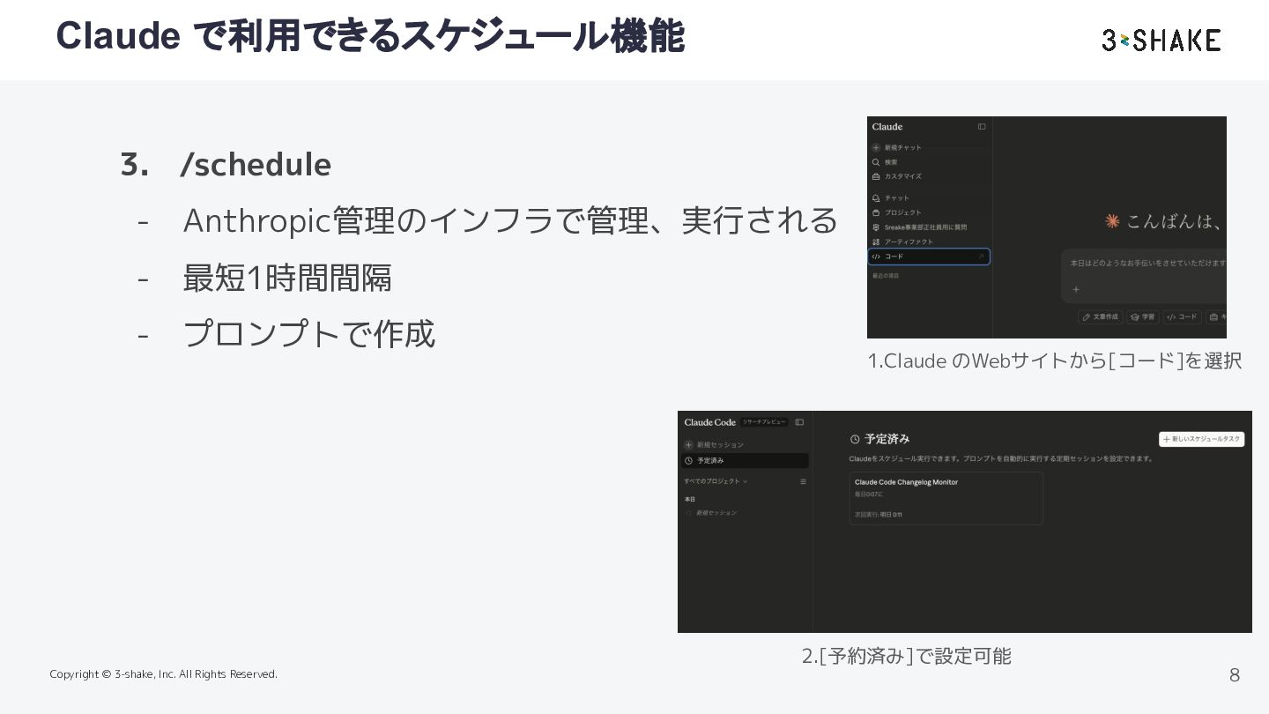Image resolution: width=1269 pixels, height=714 pixels.
Task: Focus the 本日はどのような prompt input box
Action: click(x=1144, y=276)
